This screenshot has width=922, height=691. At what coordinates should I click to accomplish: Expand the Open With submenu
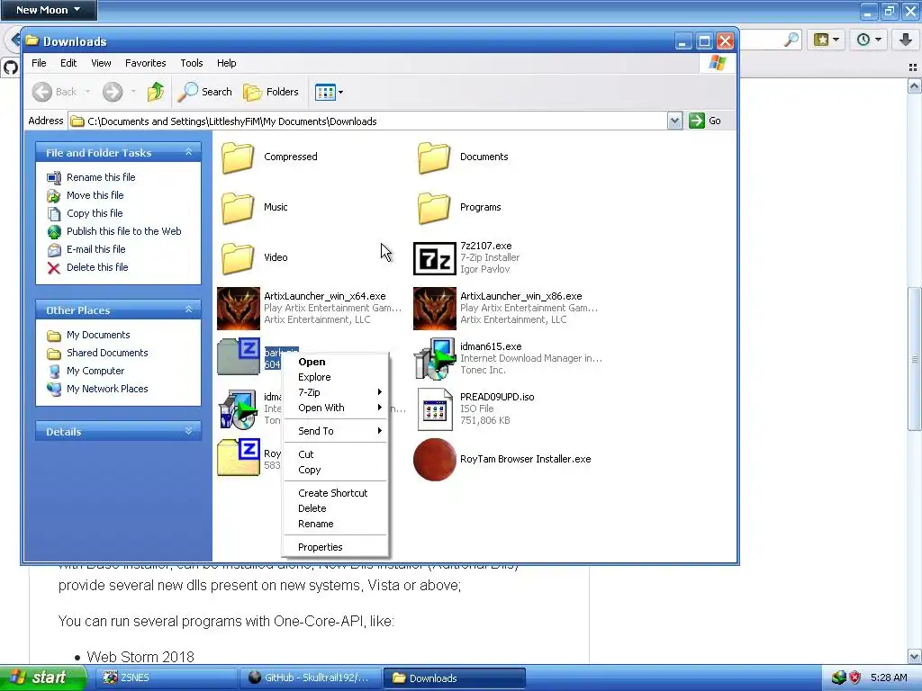click(335, 408)
